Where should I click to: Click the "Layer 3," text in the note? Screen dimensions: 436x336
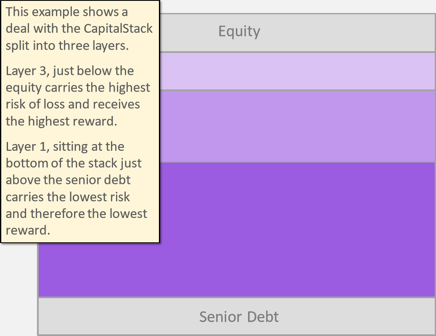[27, 71]
